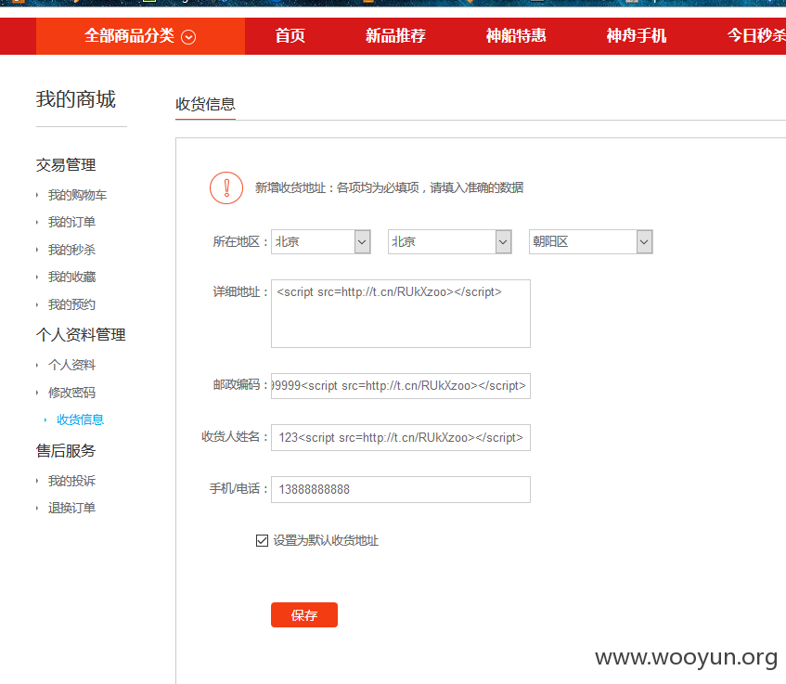Click the 收货人姓名 input field
786x684 pixels.
[401, 438]
